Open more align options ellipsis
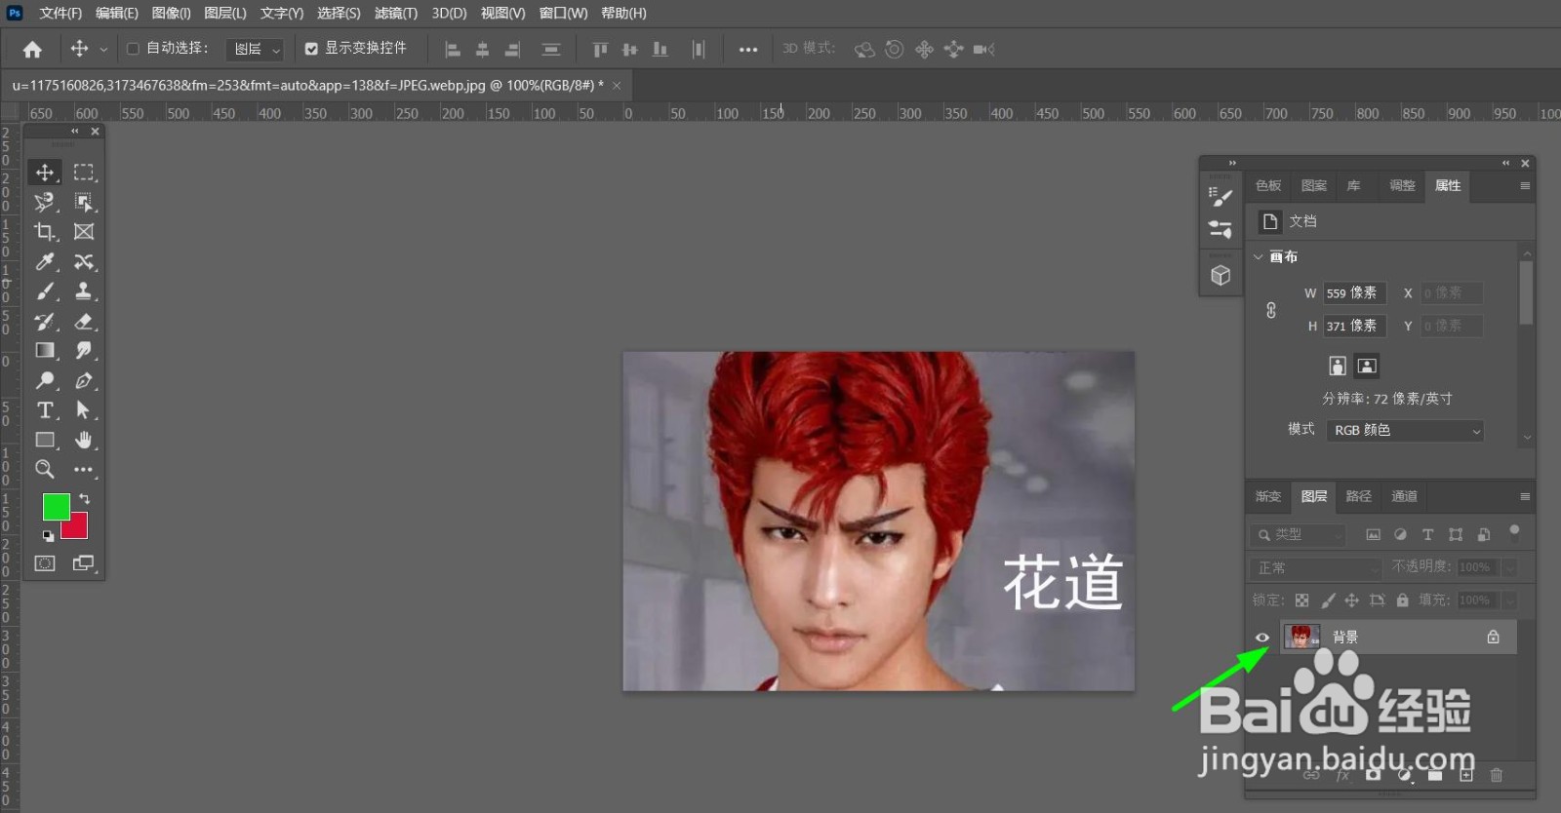Image resolution: width=1561 pixels, height=813 pixels. click(x=748, y=50)
